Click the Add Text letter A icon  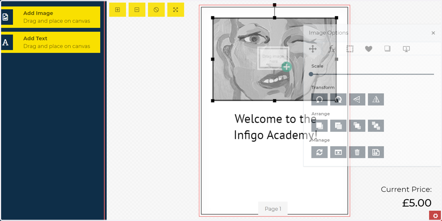[x=6, y=43]
